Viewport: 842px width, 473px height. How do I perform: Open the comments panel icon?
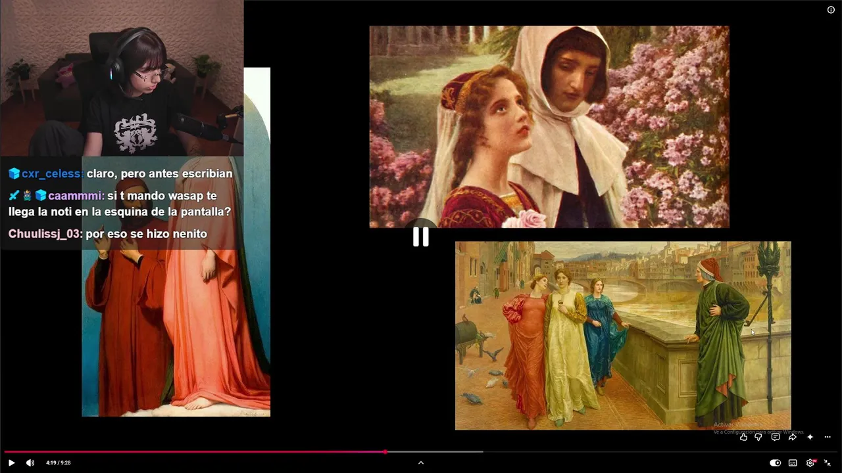(776, 437)
